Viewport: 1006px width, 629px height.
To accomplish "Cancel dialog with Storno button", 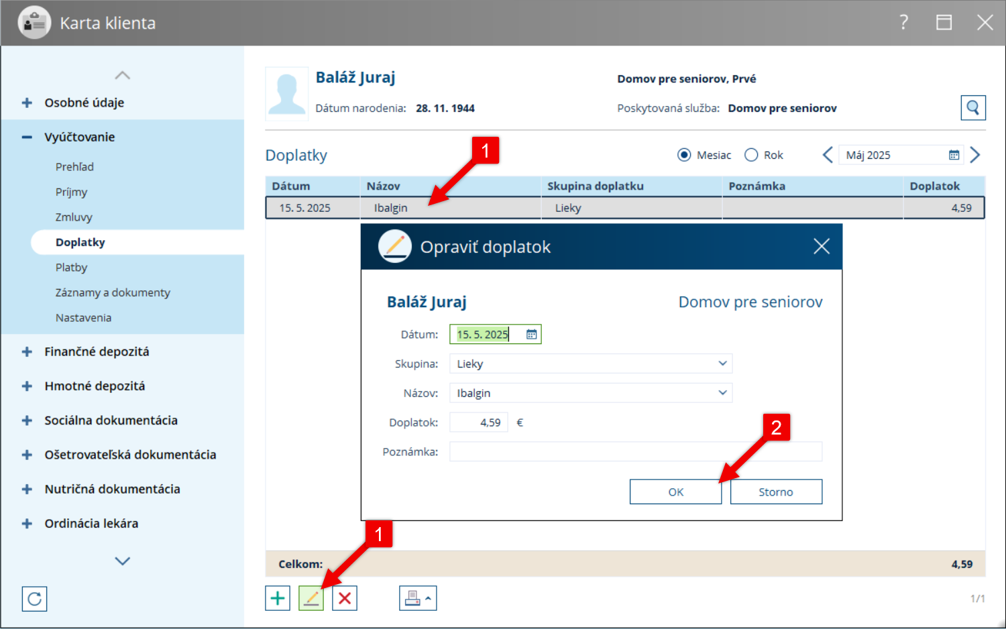I will 776,492.
